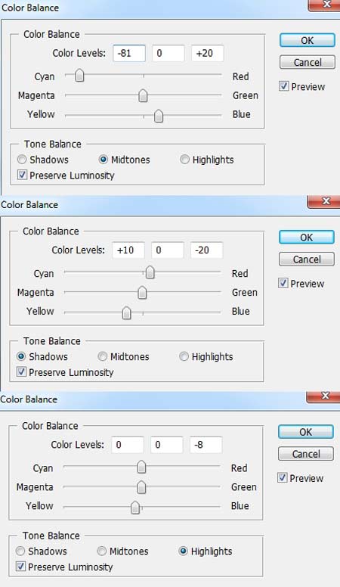Confirm with OK in bottom dialog
The image size is (340, 587).
[x=305, y=432]
